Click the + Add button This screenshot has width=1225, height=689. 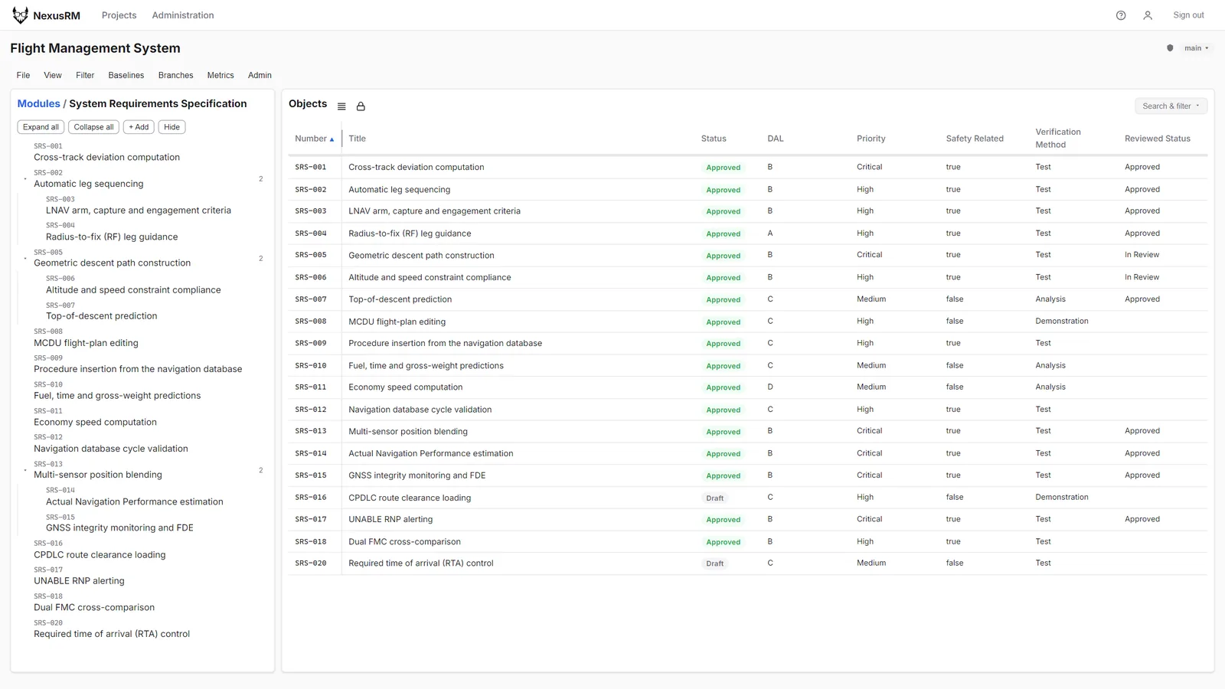tap(139, 127)
